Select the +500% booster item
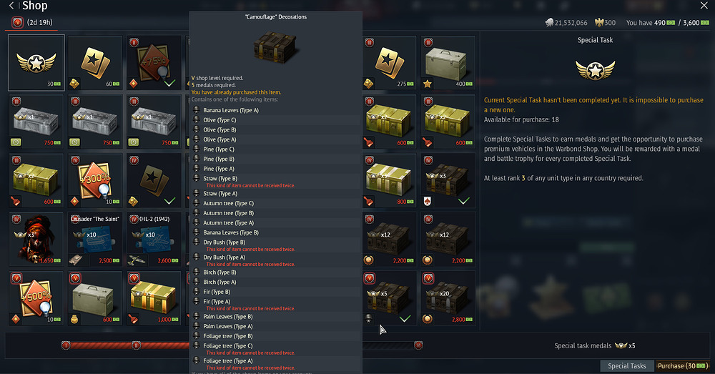Image resolution: width=715 pixels, height=374 pixels. 36,298
